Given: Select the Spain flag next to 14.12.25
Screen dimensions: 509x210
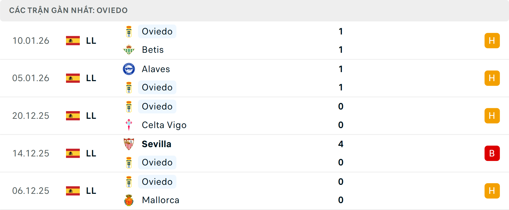Looking at the screenshot, I should point(73,153).
